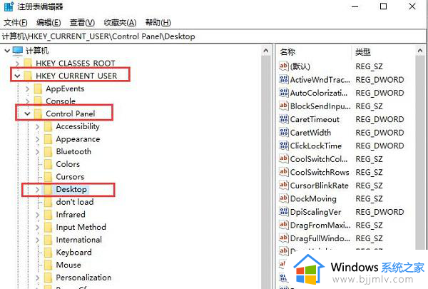Click DWORD icon of CaretTimeout value
Viewport: 428px width, 289px height.
284,119
